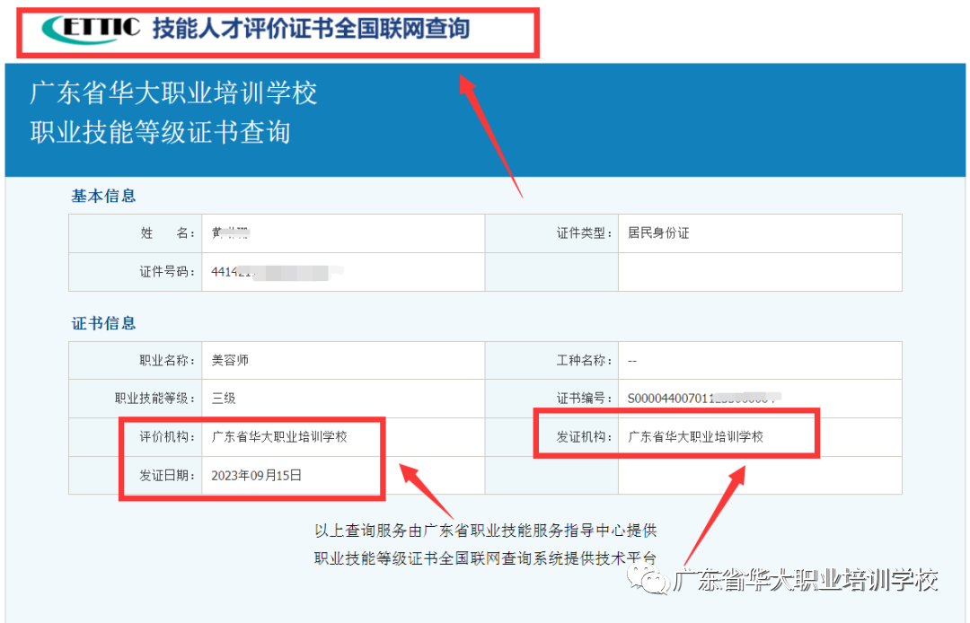970x623 pixels.
Task: Select the school name beside 评价机构
Action: point(279,437)
